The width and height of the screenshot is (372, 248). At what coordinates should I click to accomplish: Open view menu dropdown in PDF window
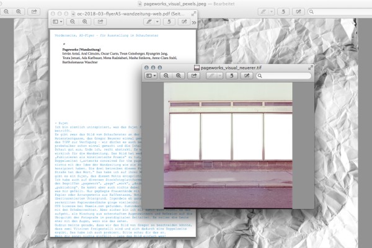56,22
